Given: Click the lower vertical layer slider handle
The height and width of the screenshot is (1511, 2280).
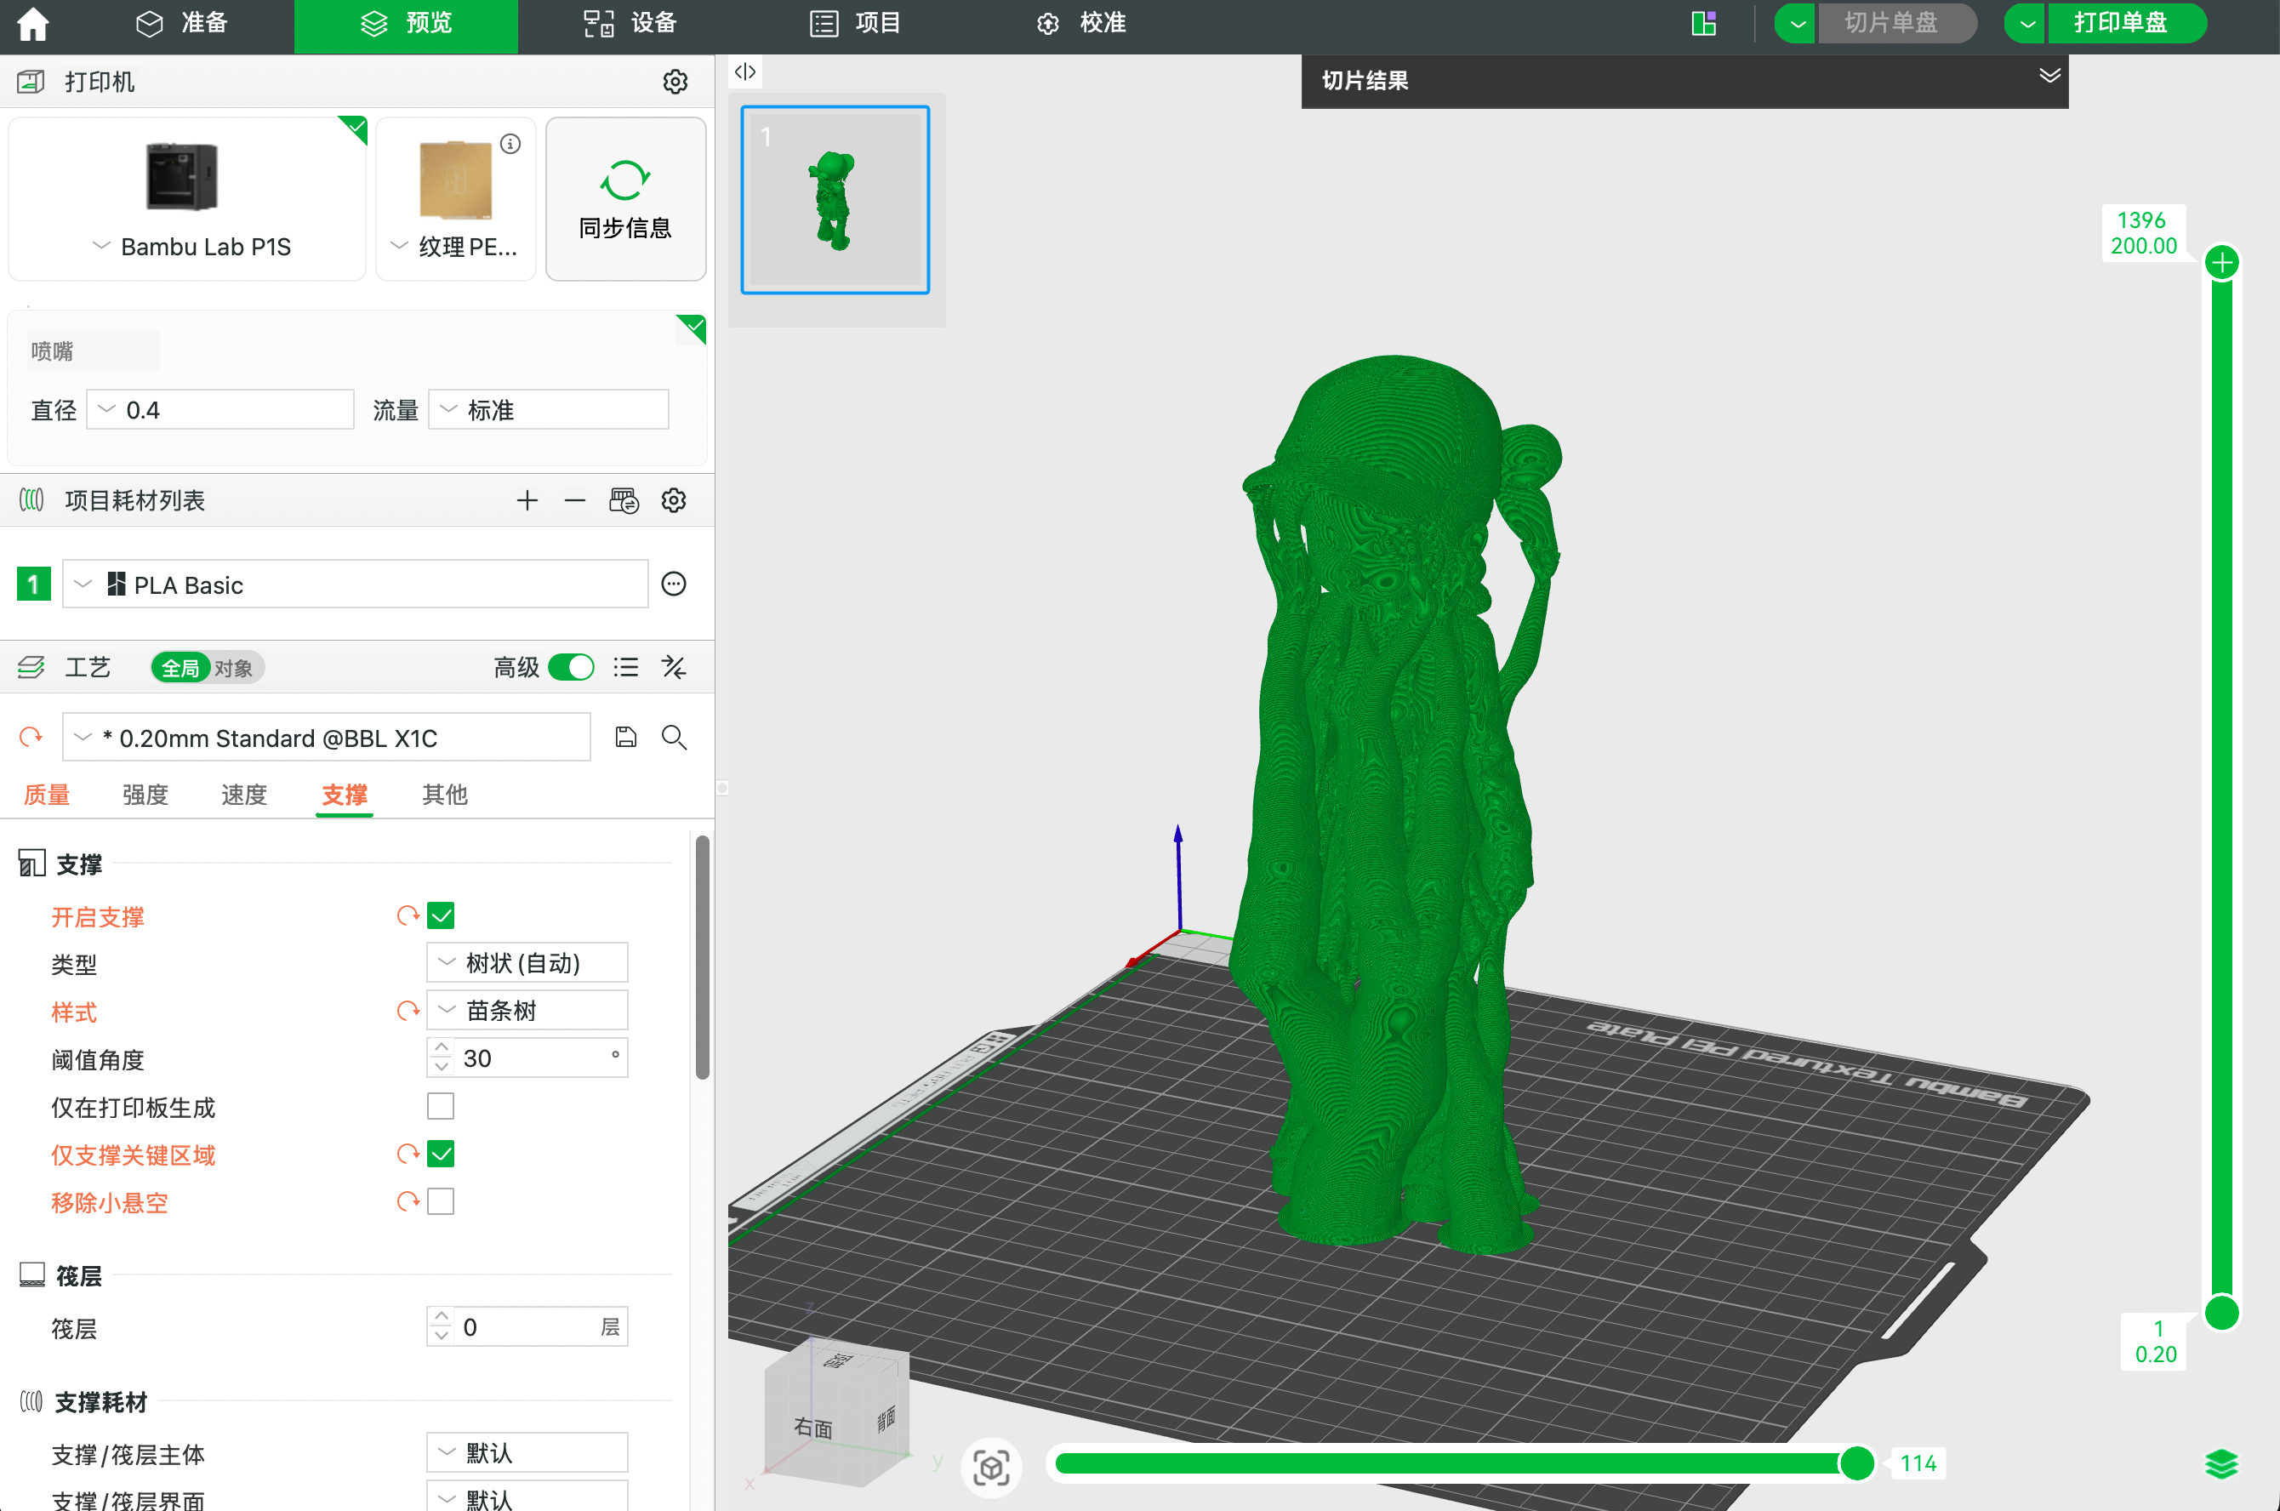Looking at the screenshot, I should coord(2222,1313).
